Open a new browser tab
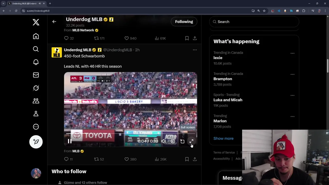 [50, 4]
